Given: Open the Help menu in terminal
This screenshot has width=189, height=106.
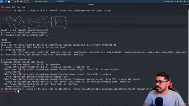Looking at the screenshot, I should tap(23, 7).
